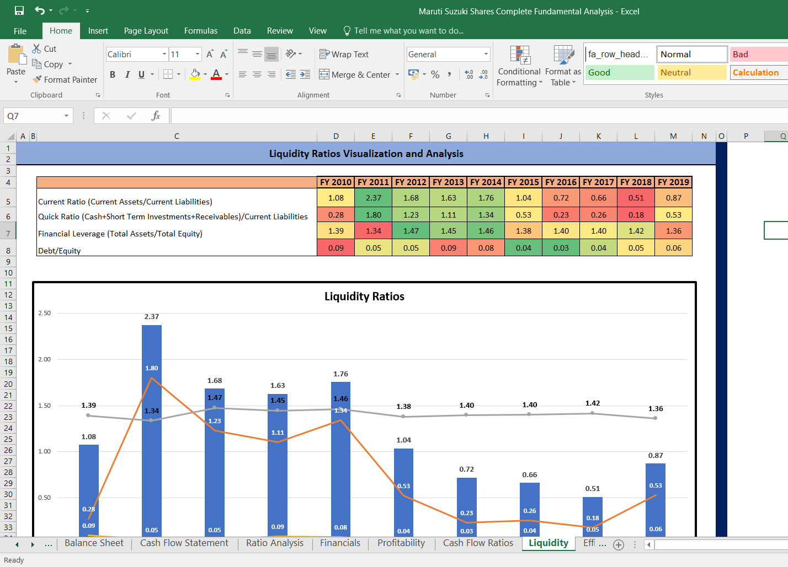Decrease indent icon
Image resolution: width=788 pixels, height=567 pixels.
[291, 74]
